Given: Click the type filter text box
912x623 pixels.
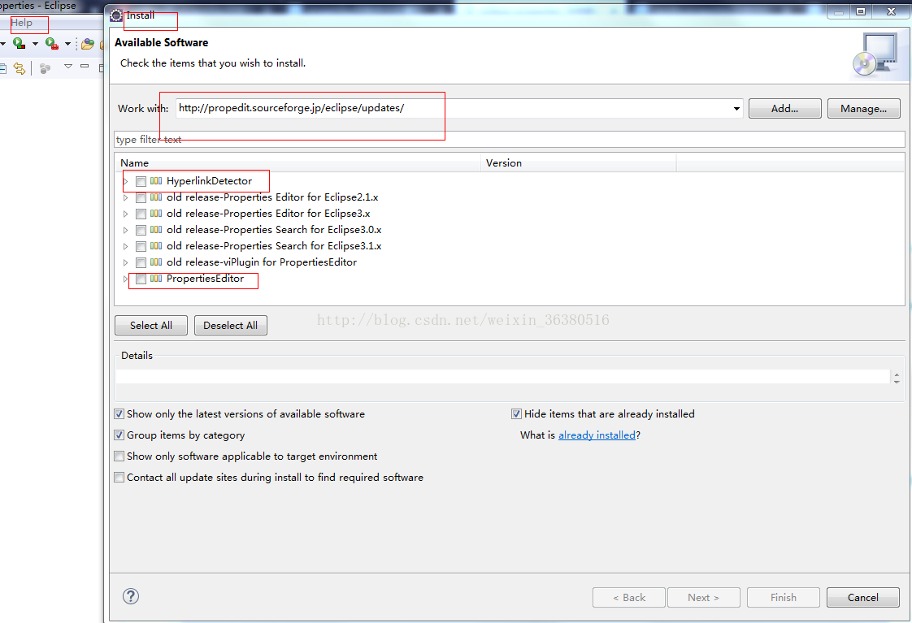Looking at the screenshot, I should 510,140.
